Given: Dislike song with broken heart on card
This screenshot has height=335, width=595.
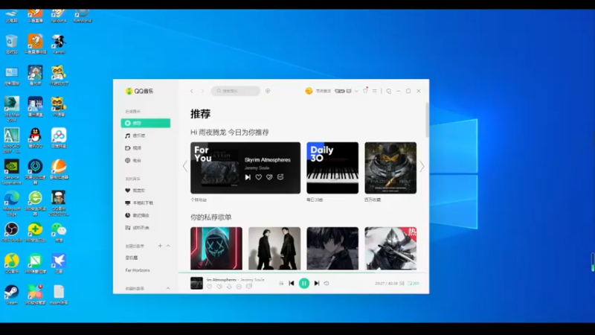Looking at the screenshot, I should (269, 177).
